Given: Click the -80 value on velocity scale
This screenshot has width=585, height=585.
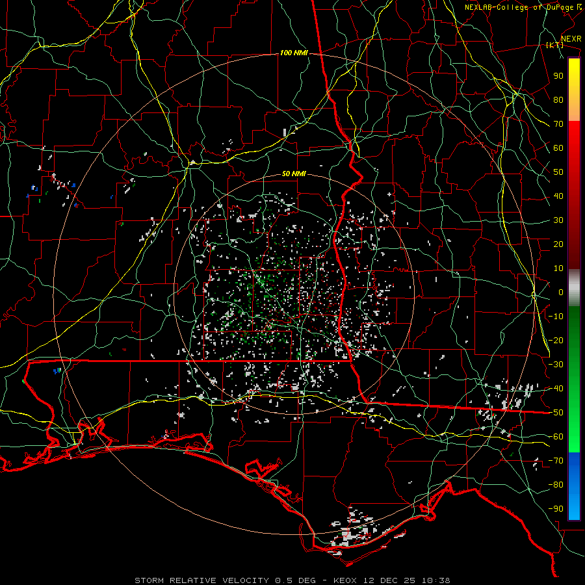Looking at the screenshot, I should 556,485.
